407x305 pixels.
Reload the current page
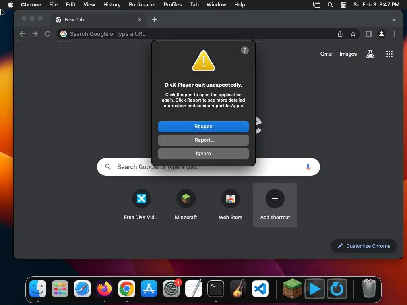click(48, 34)
